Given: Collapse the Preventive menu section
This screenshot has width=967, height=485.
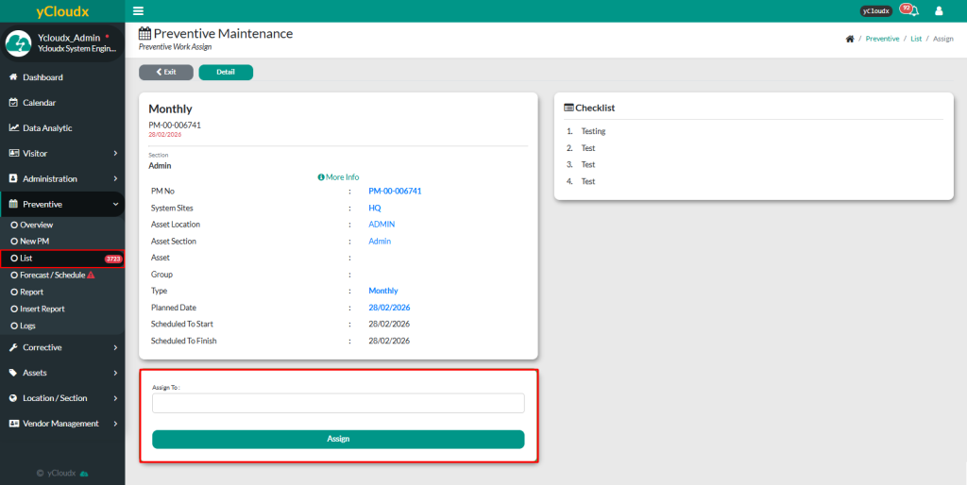Looking at the screenshot, I should 61,204.
